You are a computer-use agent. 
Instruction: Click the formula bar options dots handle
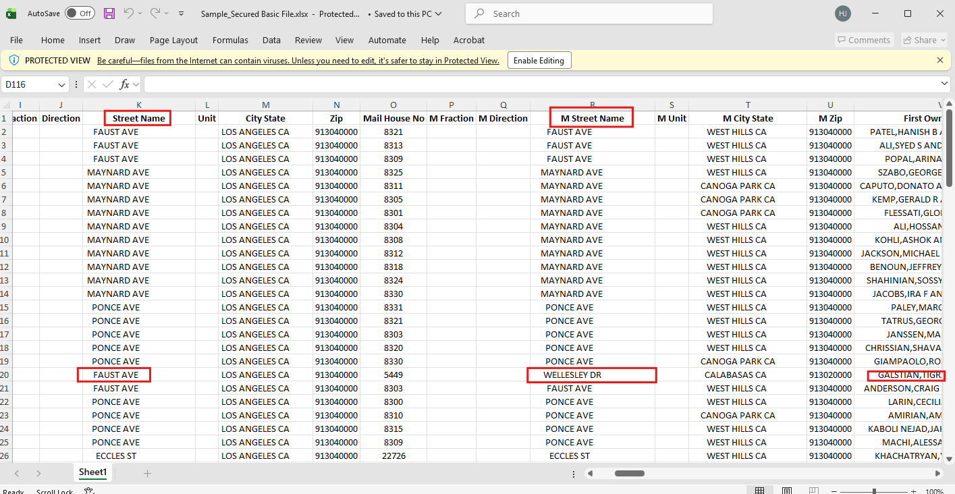coord(76,84)
